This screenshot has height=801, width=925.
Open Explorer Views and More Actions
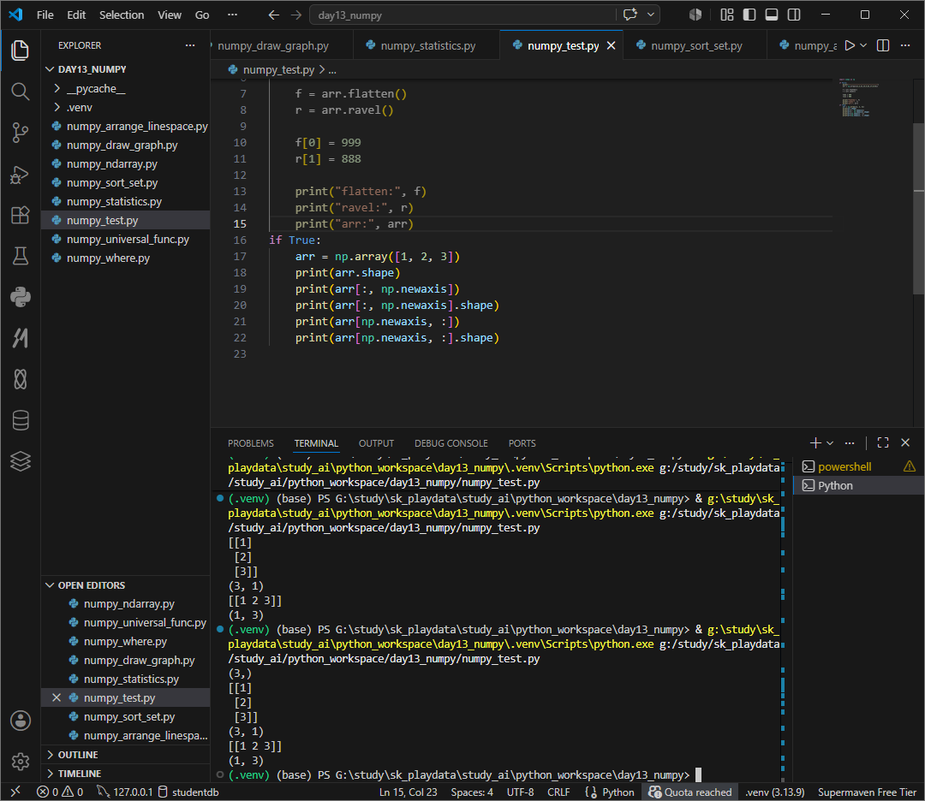[190, 45]
